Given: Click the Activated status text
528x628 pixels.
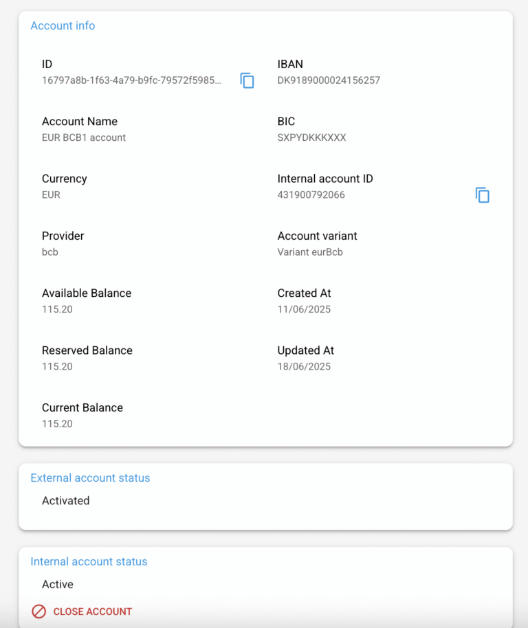Looking at the screenshot, I should pos(66,501).
